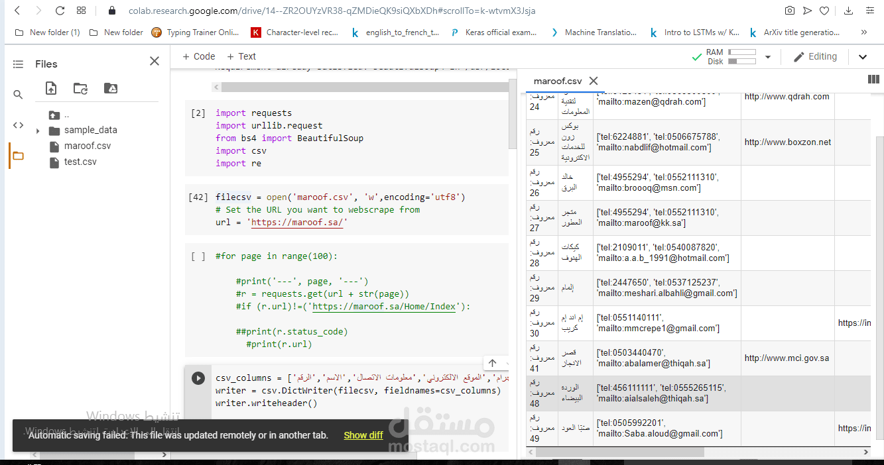Open the table of contents sidebar icon

(18, 64)
